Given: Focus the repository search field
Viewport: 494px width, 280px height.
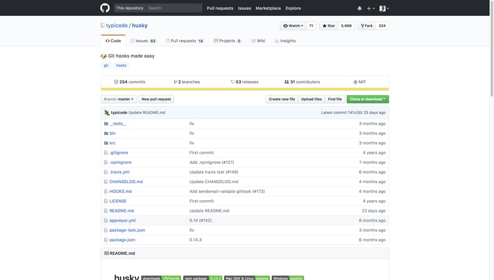Looking at the screenshot, I should [174, 8].
